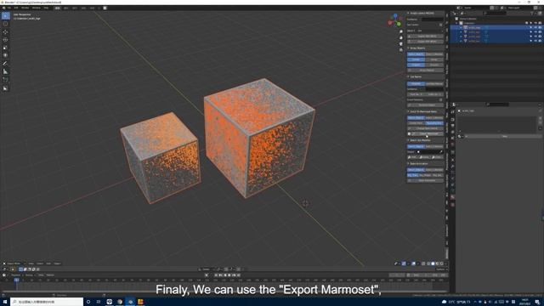Open the Render menu

coord(25,8)
